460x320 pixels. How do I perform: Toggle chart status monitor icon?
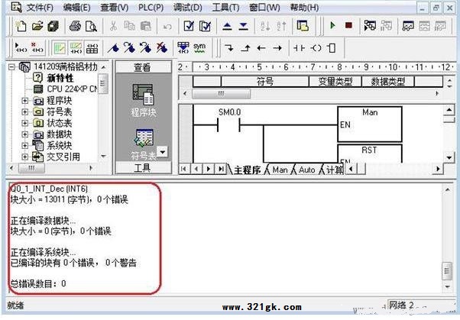tap(408, 26)
